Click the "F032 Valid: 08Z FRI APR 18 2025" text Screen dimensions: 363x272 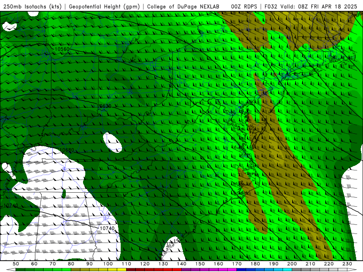[x=311, y=6]
